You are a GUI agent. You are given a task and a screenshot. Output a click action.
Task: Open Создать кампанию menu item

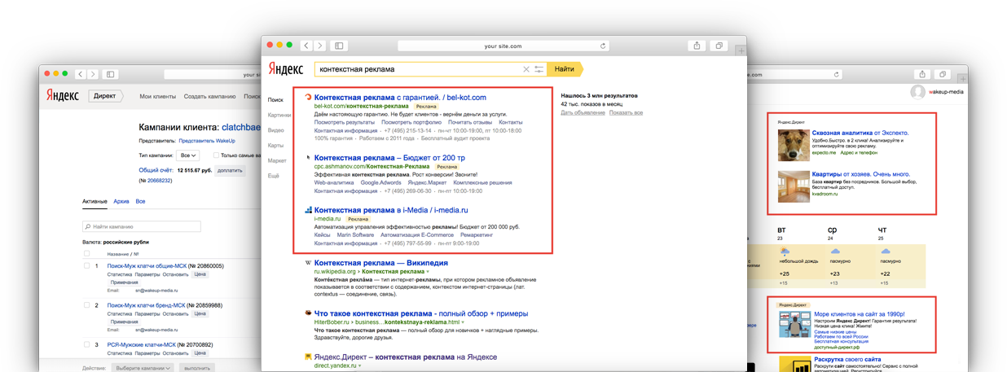coord(209,96)
